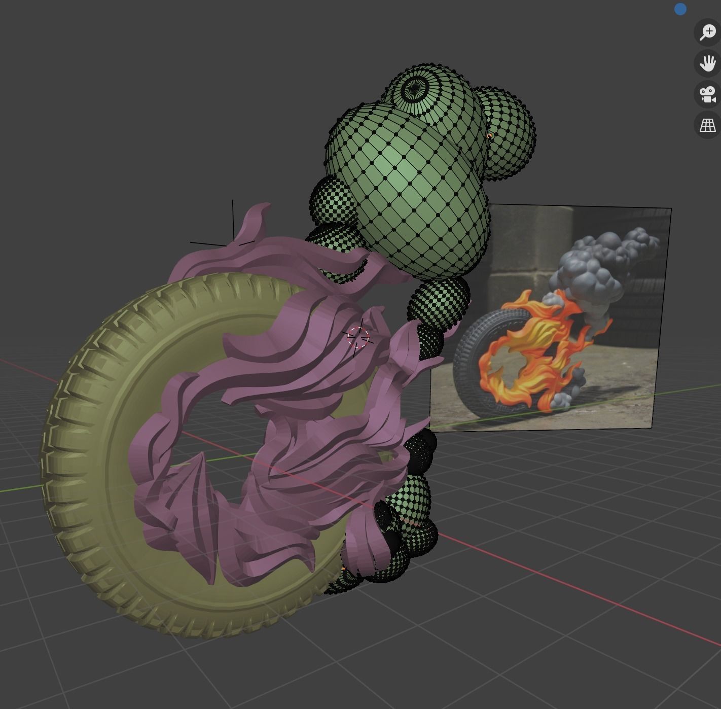Viewport: 721px width, 709px height.
Task: Switch perspective/orthographic with the grid icon
Action: click(x=707, y=125)
